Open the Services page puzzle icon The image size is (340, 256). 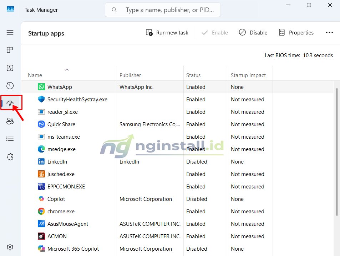click(10, 157)
